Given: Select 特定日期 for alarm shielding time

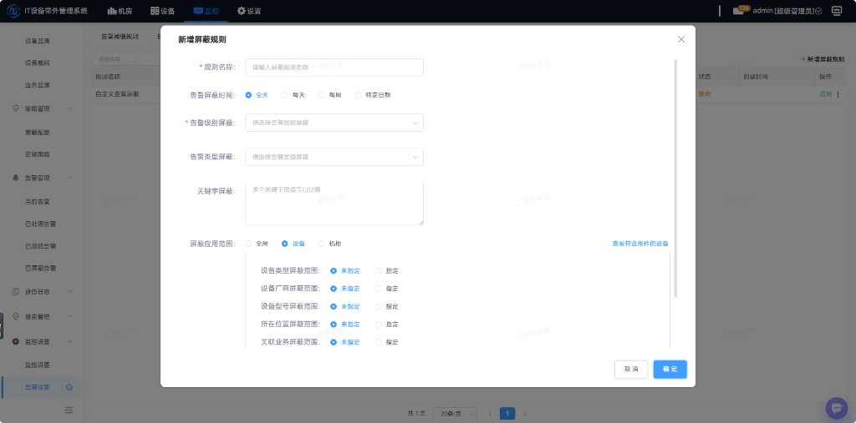Looking at the screenshot, I should [373, 95].
